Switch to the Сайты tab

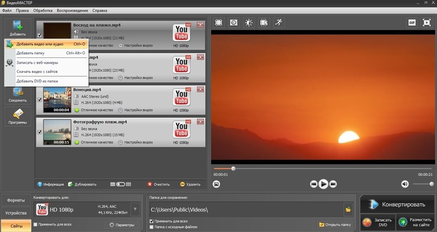coord(16,226)
